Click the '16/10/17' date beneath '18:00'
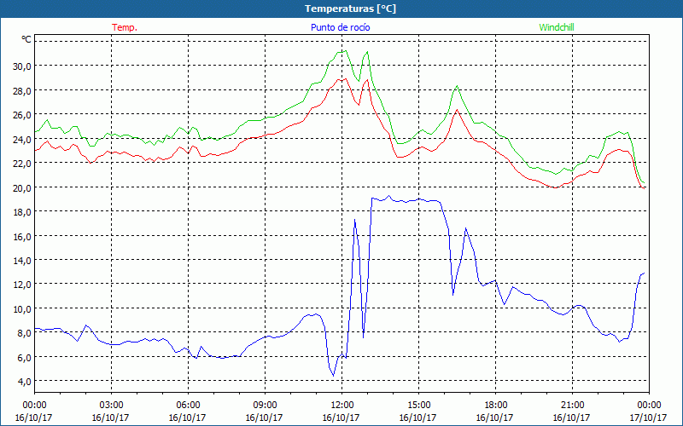The width and height of the screenshot is (683, 426). [x=495, y=417]
